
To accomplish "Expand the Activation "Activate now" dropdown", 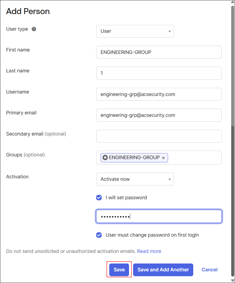I will tap(135, 179).
